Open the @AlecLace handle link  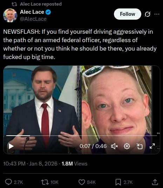pos(33,19)
